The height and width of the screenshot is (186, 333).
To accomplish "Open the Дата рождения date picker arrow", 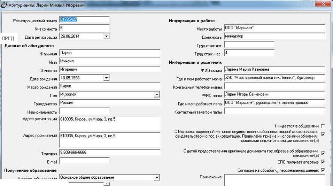I will click(107, 78).
